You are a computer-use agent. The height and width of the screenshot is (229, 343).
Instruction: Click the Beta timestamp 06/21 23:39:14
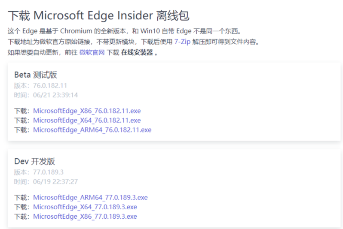pos(55,95)
